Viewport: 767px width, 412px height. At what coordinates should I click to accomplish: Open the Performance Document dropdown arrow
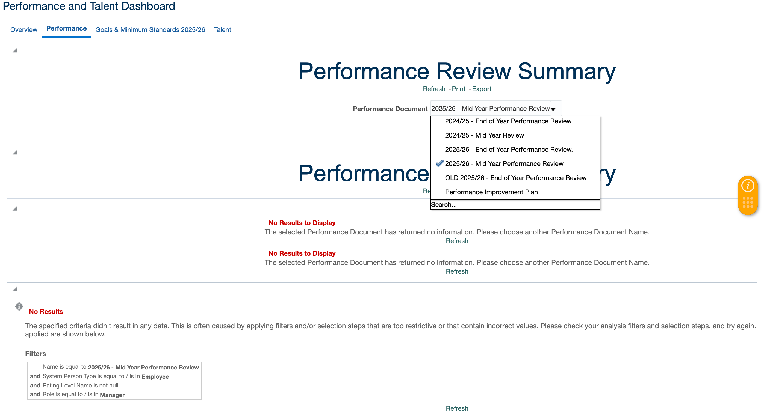553,109
